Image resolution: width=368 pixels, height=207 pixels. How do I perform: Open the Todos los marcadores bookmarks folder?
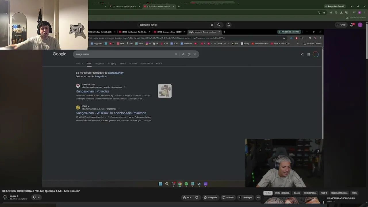click(356, 18)
